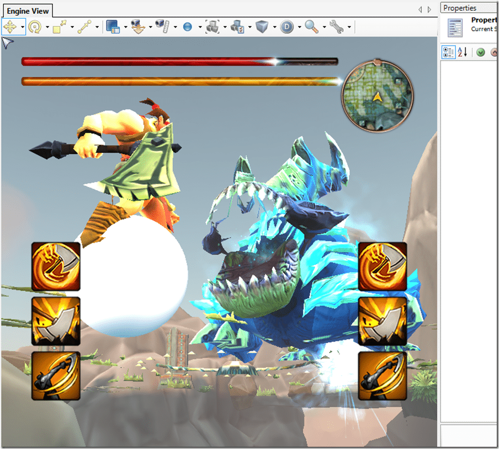This screenshot has width=499, height=449.
Task: Click the camera with orange arrows icon
Action: [138, 26]
